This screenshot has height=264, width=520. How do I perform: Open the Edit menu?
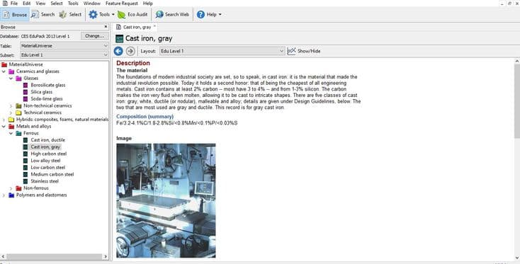(x=26, y=4)
